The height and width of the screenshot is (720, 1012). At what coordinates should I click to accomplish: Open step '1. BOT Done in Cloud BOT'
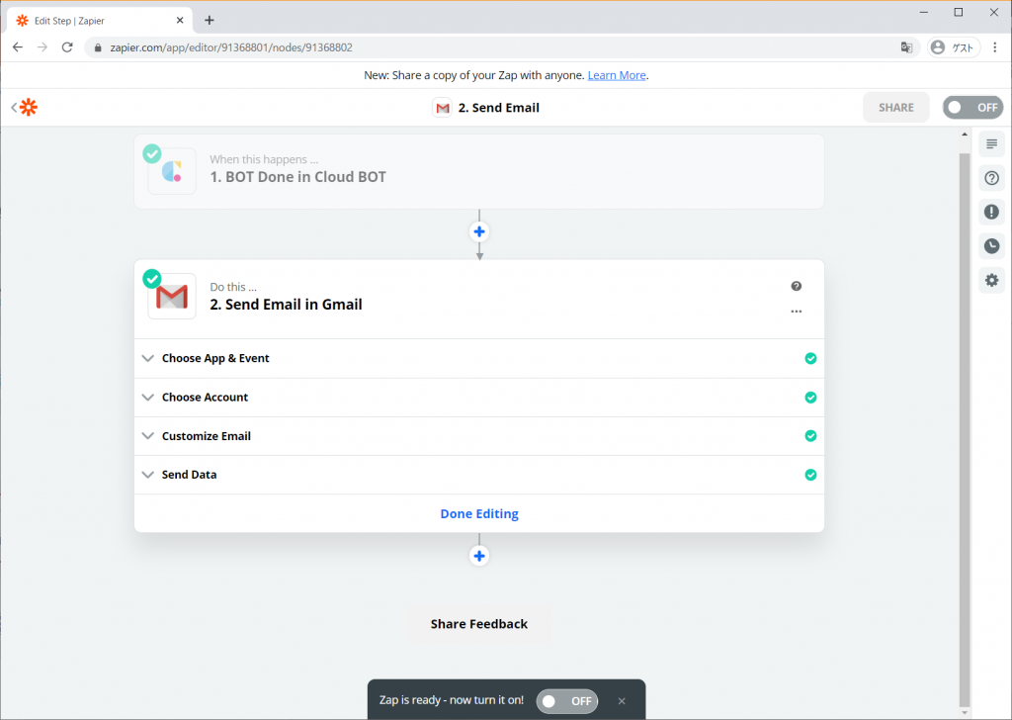click(x=479, y=171)
